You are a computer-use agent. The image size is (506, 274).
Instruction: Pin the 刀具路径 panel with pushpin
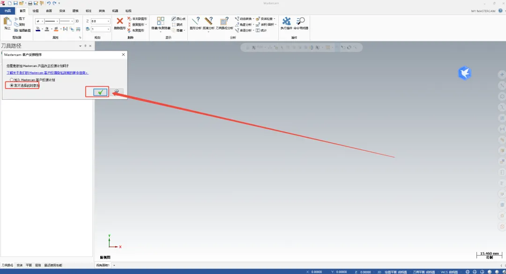click(85, 46)
